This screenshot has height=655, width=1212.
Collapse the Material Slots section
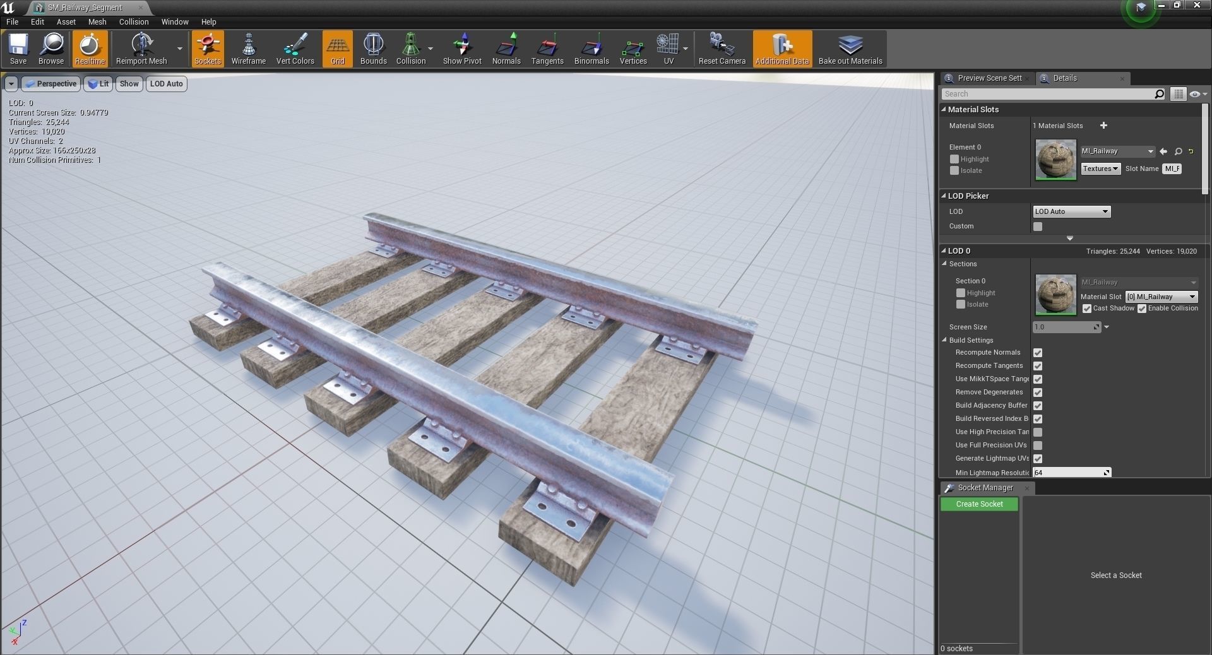(x=944, y=109)
